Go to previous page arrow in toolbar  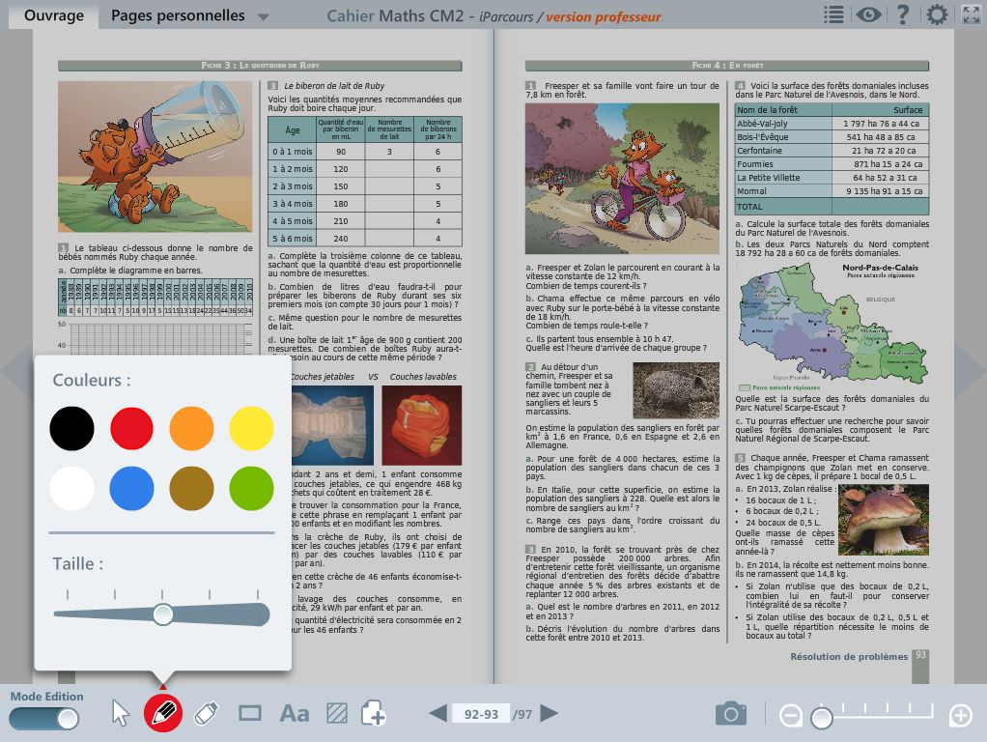437,714
